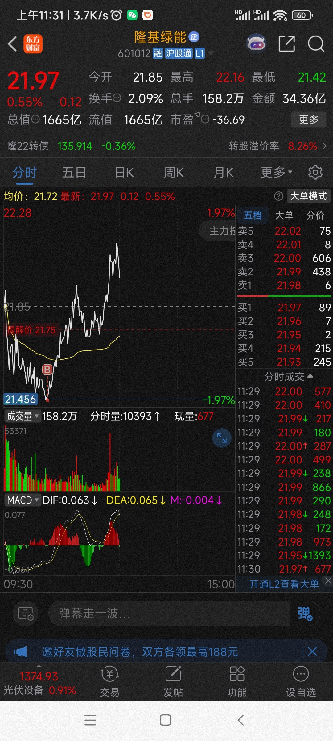Tap the 买1 21.97 order row
Image resolution: width=333 pixels, height=741 pixels.
coord(284,307)
